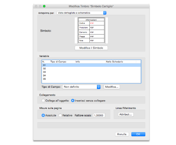Click the N. column header
The width and height of the screenshot is (176, 145).
pyautogui.click(x=46, y=61)
